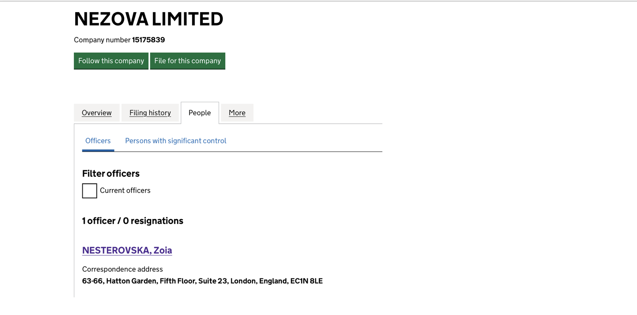The width and height of the screenshot is (637, 315).
Task: Click the NEZOVA LIMITED heading
Action: coord(149,19)
